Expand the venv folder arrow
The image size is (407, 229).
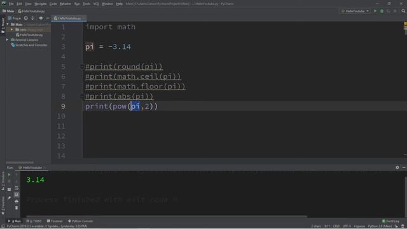click(x=11, y=30)
